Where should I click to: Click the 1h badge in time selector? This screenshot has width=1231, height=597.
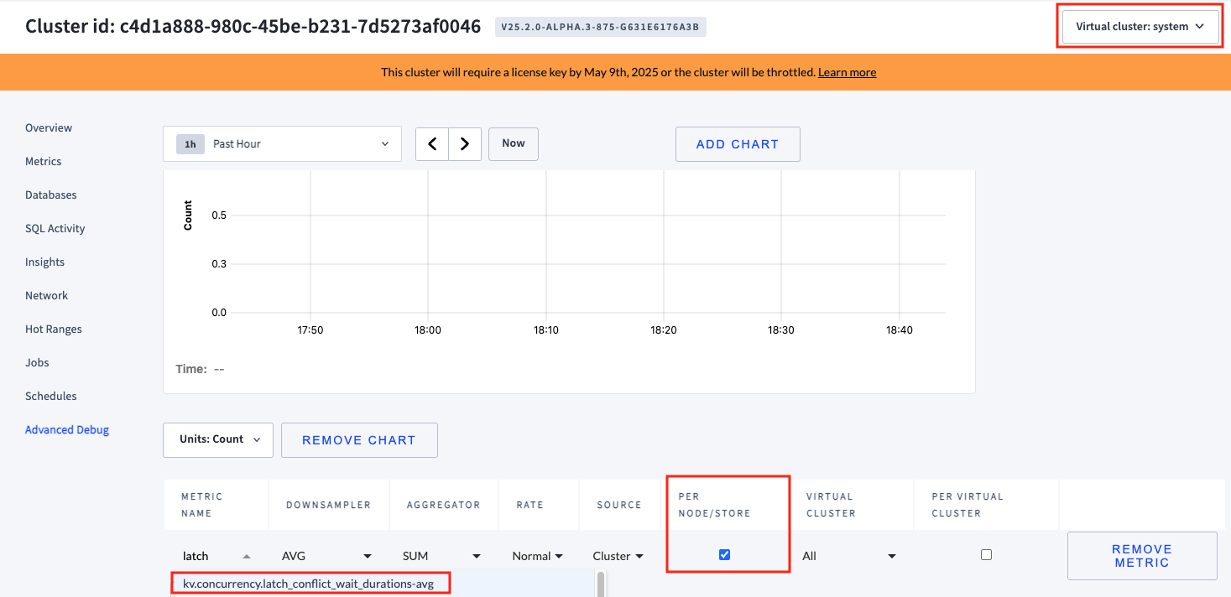point(190,144)
